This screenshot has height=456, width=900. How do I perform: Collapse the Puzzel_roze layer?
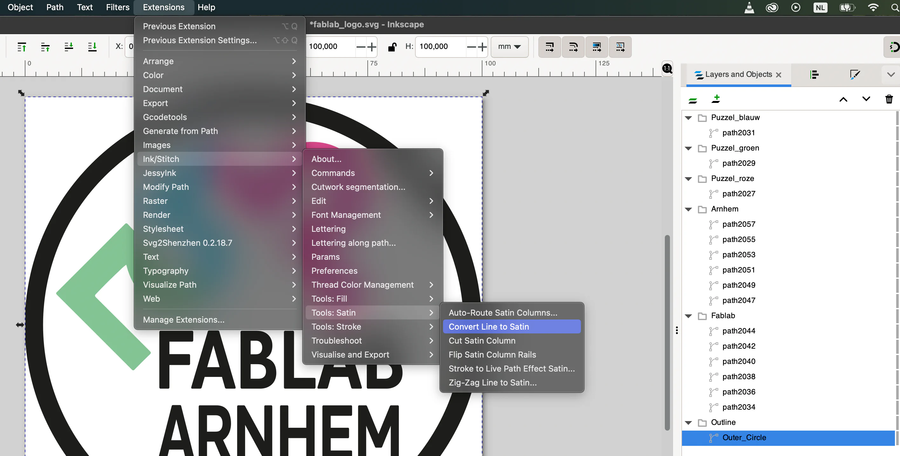pos(688,179)
